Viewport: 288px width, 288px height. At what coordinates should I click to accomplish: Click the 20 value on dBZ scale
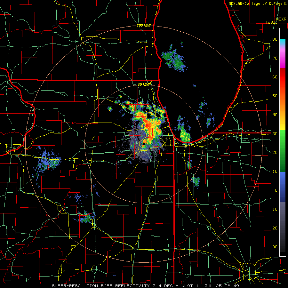click(x=275, y=153)
